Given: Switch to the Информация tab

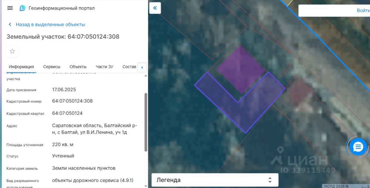Looking at the screenshot, I should [x=21, y=67].
